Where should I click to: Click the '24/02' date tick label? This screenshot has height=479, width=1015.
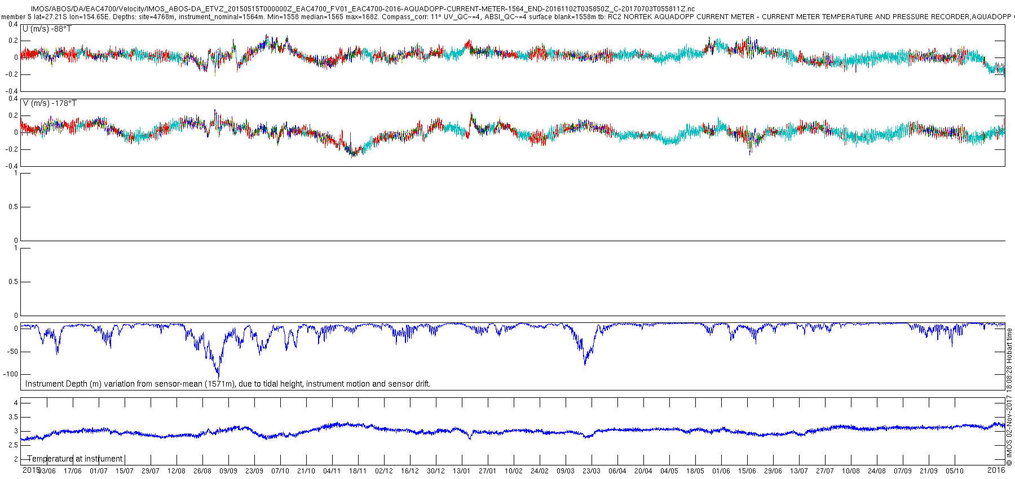[x=540, y=471]
